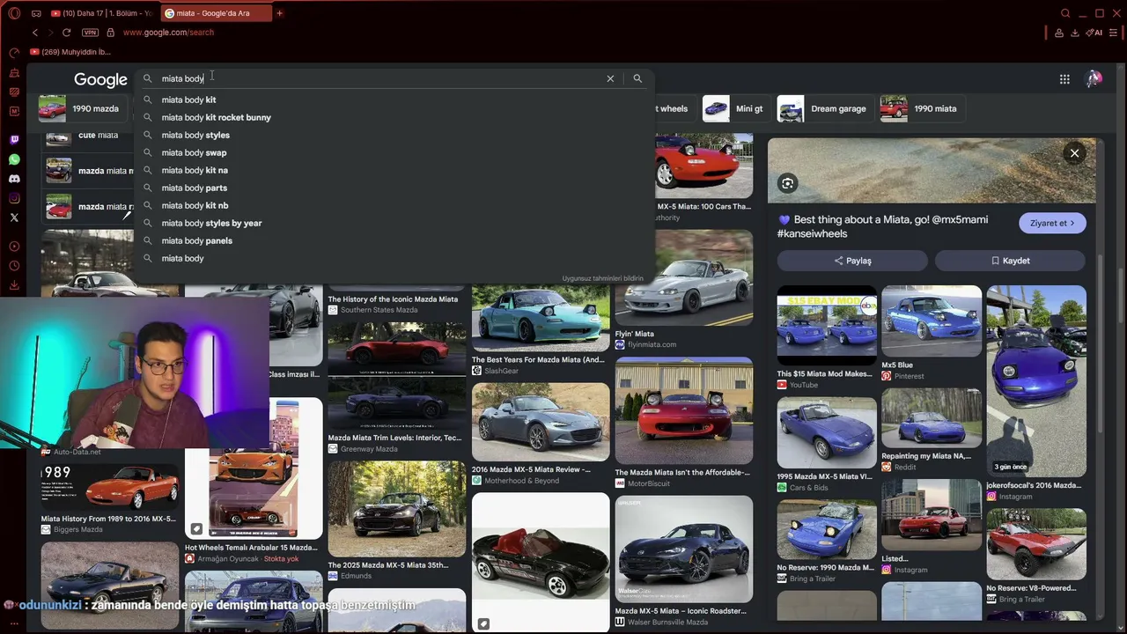
Task: Open Twitch from the Opera sidebar
Action: pyautogui.click(x=14, y=140)
